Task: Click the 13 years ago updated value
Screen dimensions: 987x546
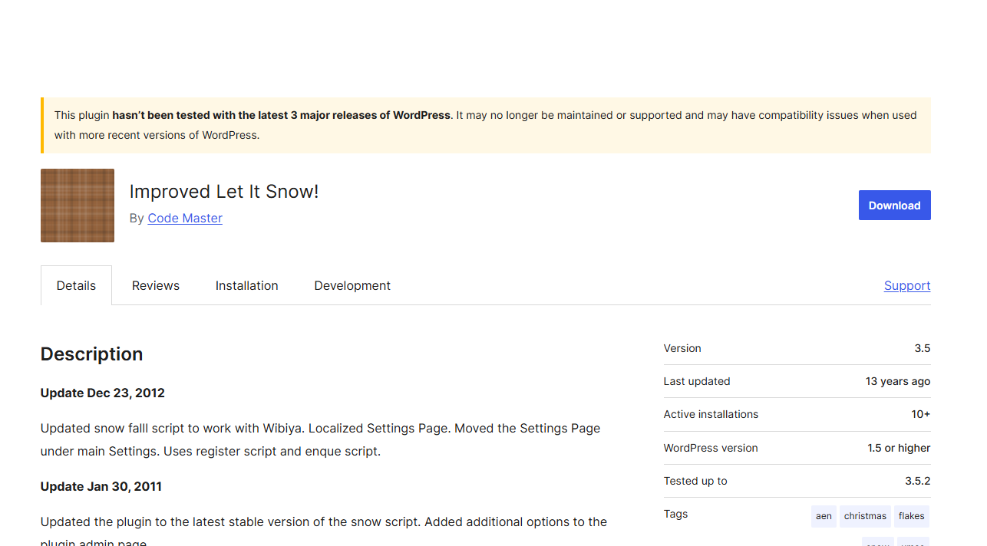Action: 897,381
